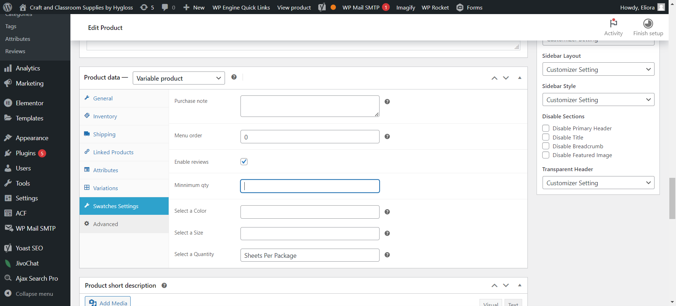Image resolution: width=676 pixels, height=306 pixels.
Task: Open the Sidebar Layout dropdown
Action: (x=598, y=69)
